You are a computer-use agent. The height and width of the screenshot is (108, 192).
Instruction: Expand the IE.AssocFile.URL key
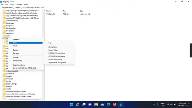pos(2,71)
